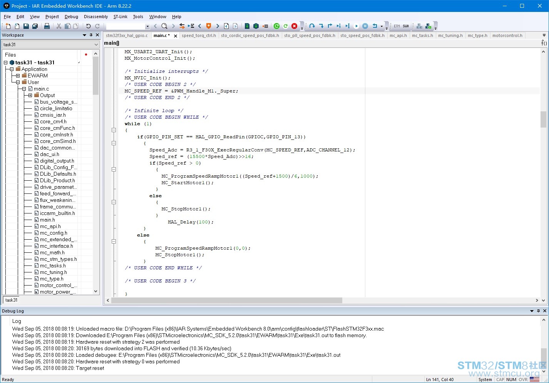Select mc_config.h in the file tree
Screen dimensions: 549x383
click(54, 233)
